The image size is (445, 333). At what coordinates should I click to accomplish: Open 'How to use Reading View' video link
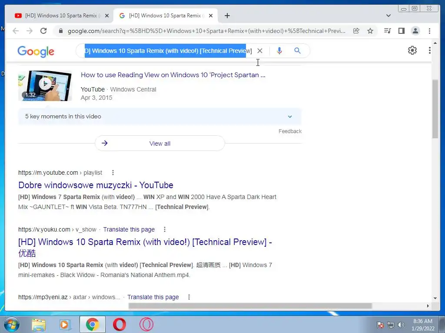pyautogui.click(x=173, y=75)
